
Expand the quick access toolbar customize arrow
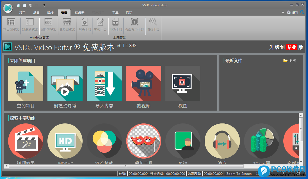44,6
